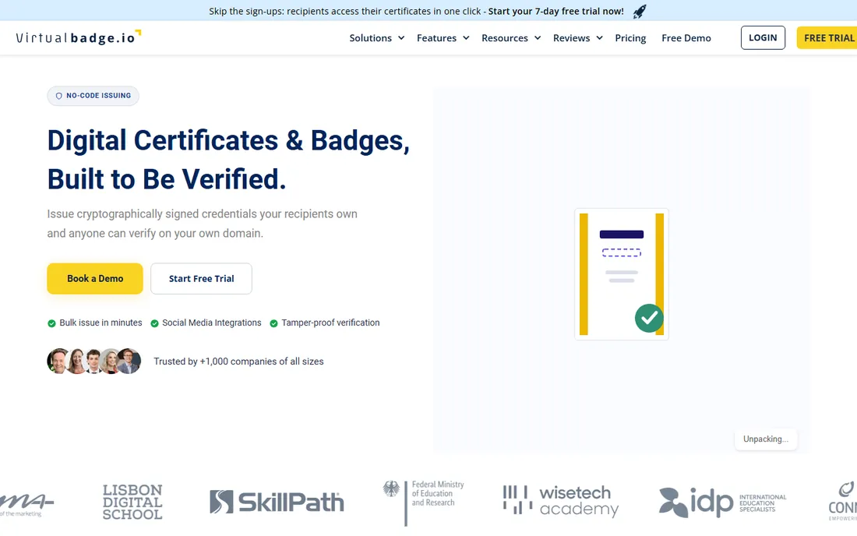Viewport: 857px width, 536px height.
Task: Click the Virtualbadge.io logo
Action: (x=78, y=37)
